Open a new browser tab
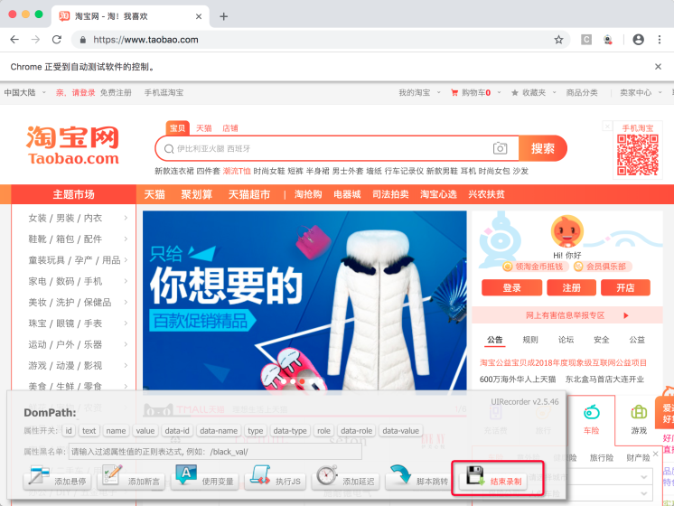 point(223,16)
